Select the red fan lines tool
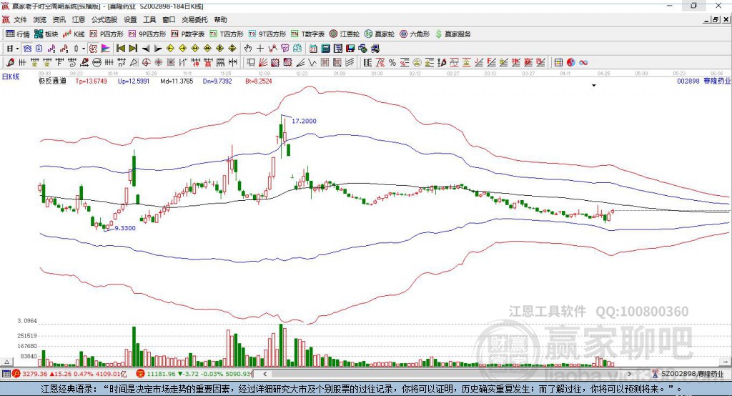732x396 pixels. (263, 63)
